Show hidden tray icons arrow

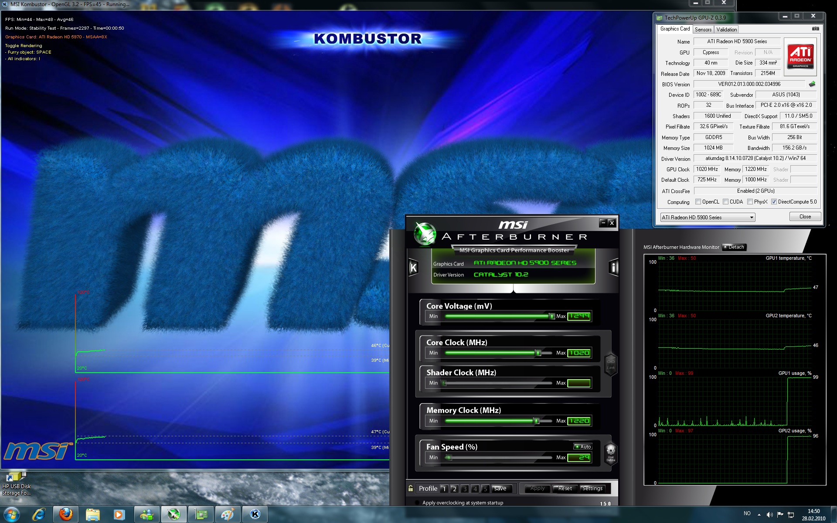[759, 515]
